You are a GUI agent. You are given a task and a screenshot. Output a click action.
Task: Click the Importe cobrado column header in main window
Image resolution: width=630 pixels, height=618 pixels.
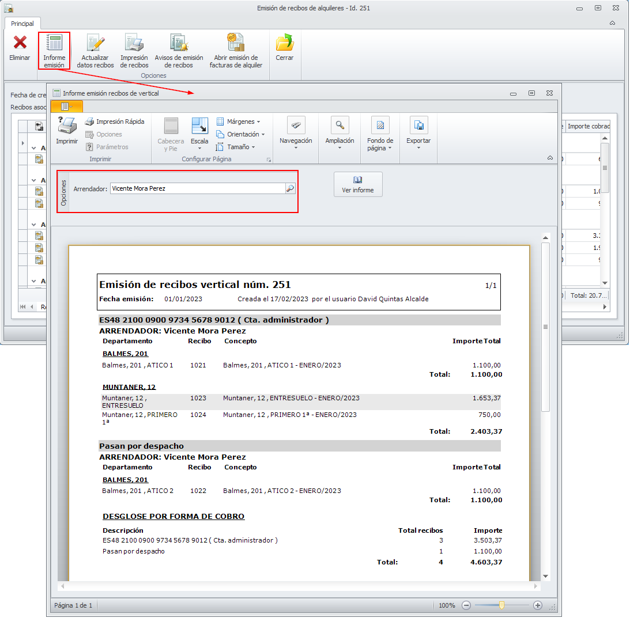click(588, 126)
